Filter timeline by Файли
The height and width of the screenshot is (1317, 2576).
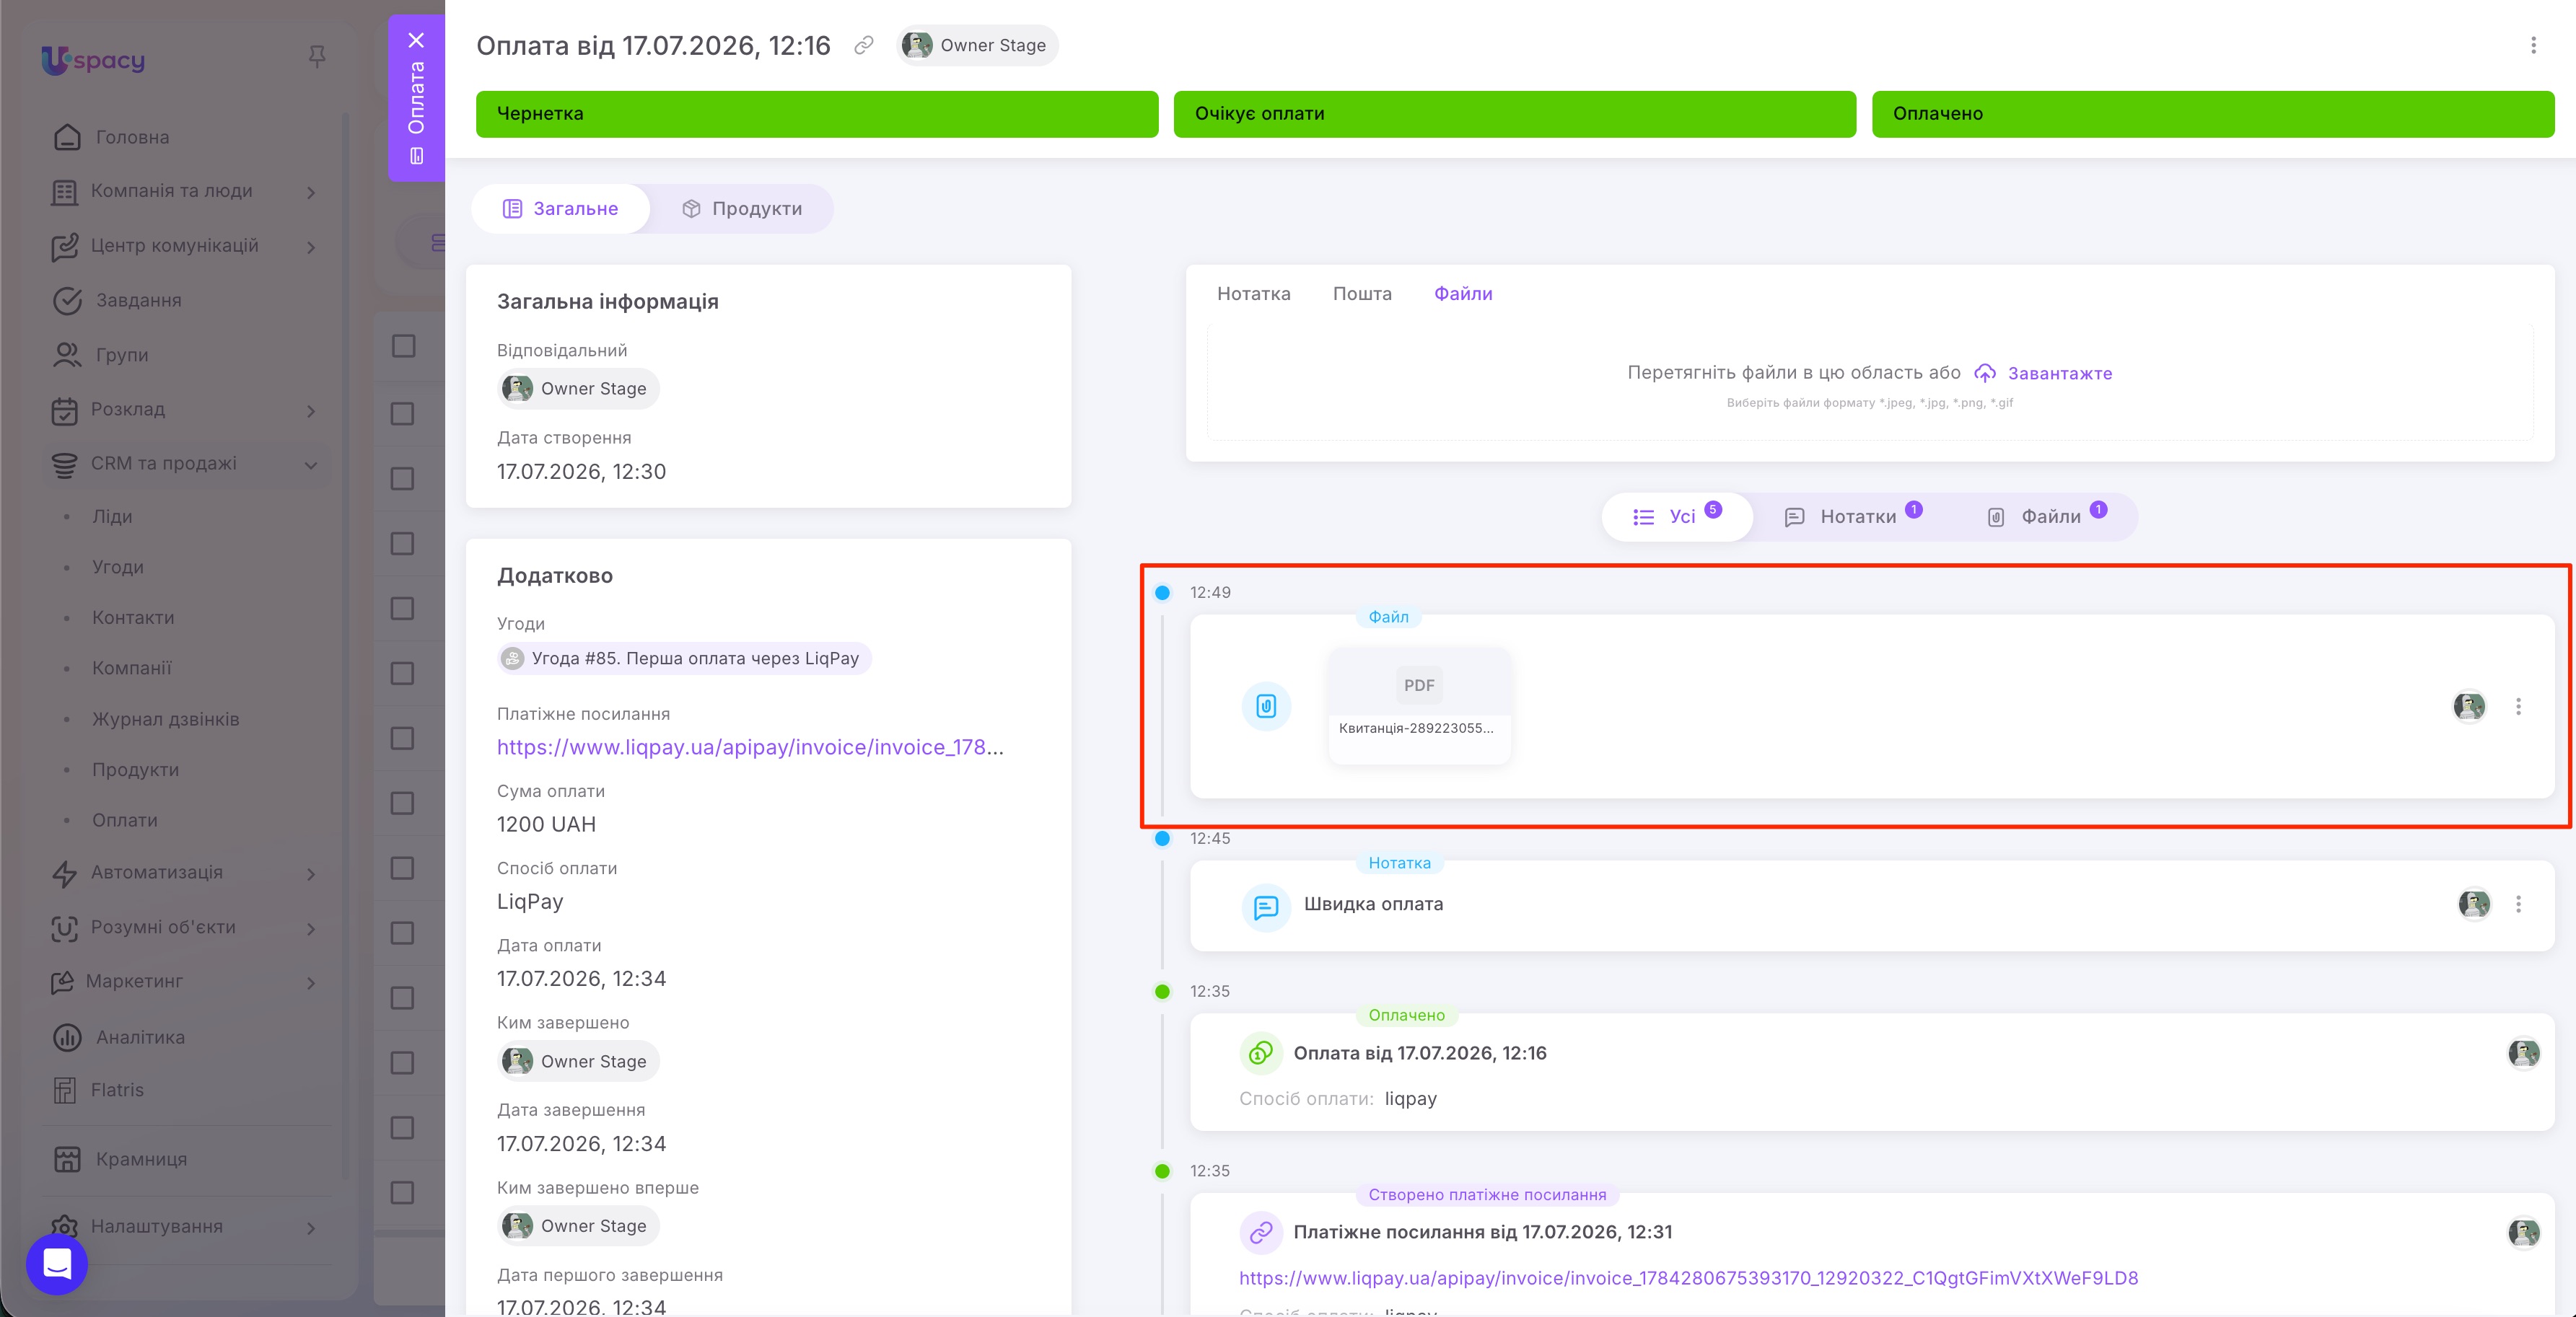(x=2046, y=516)
